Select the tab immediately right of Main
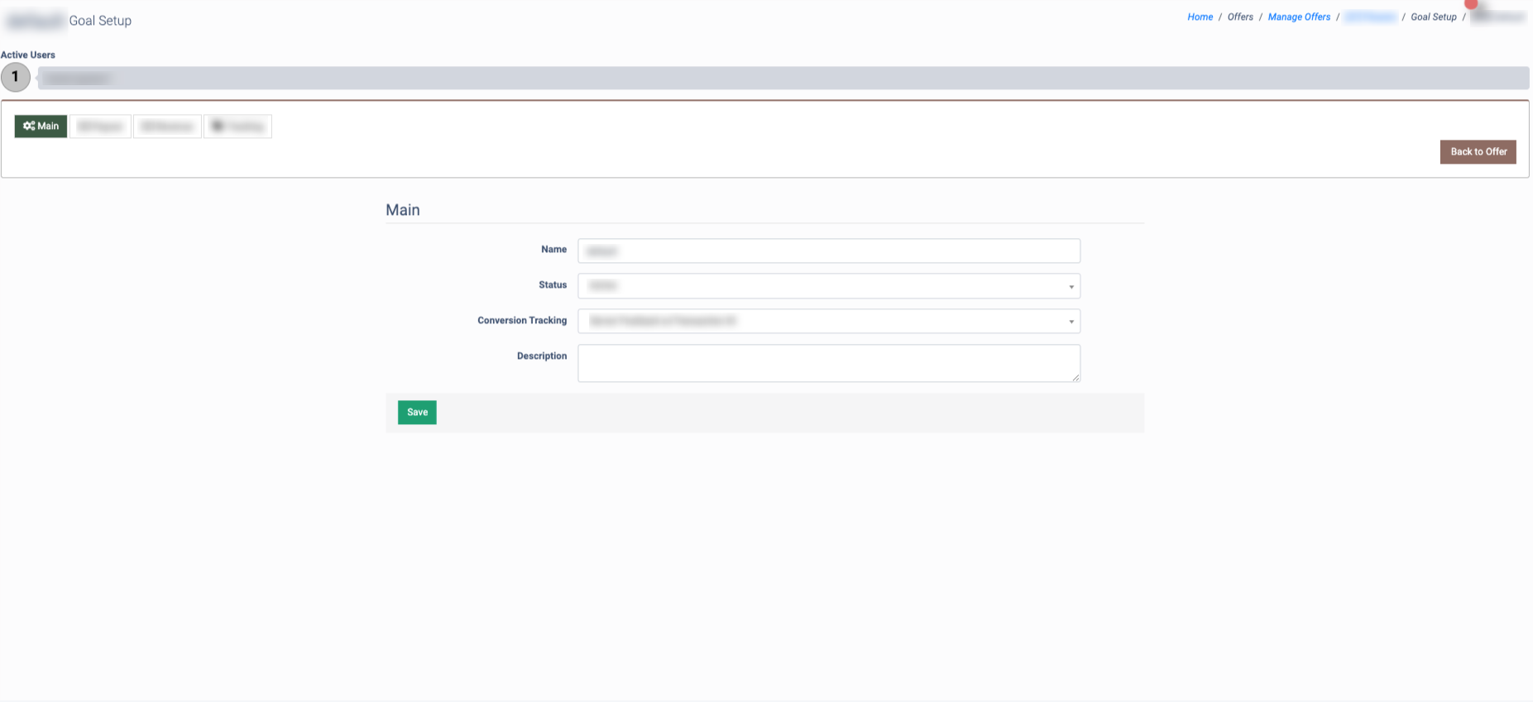Screen dimensions: 1533x702 point(100,127)
